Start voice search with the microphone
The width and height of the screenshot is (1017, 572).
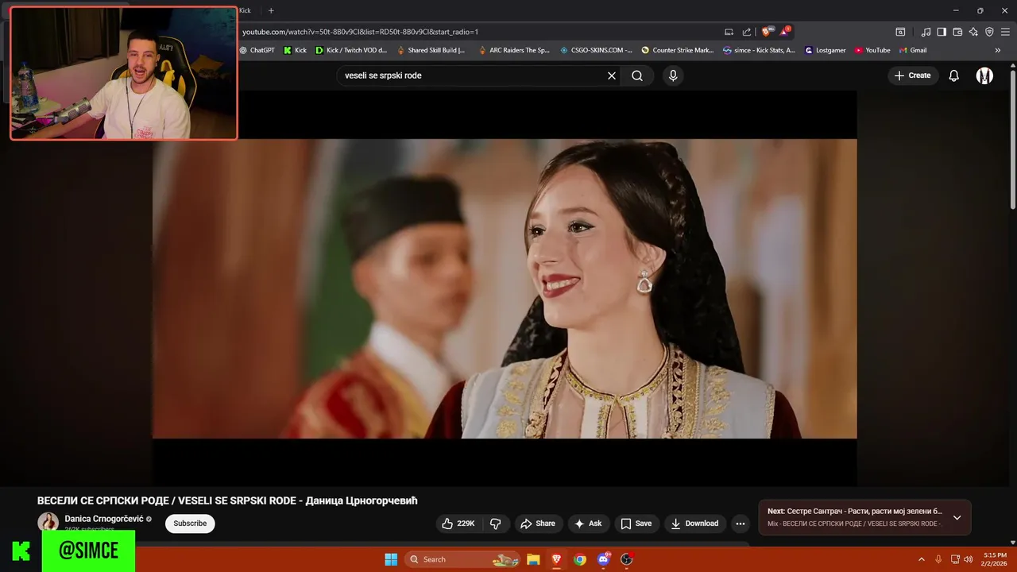673,75
